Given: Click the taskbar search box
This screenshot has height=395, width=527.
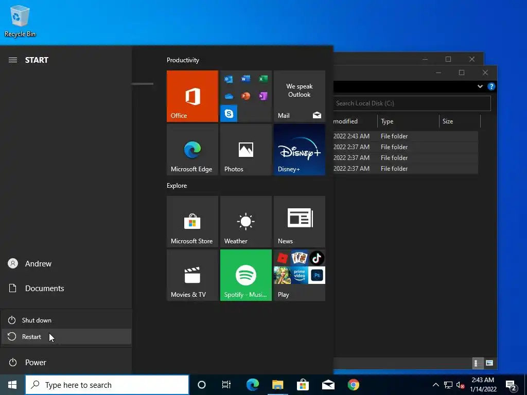Looking at the screenshot, I should click(107, 385).
